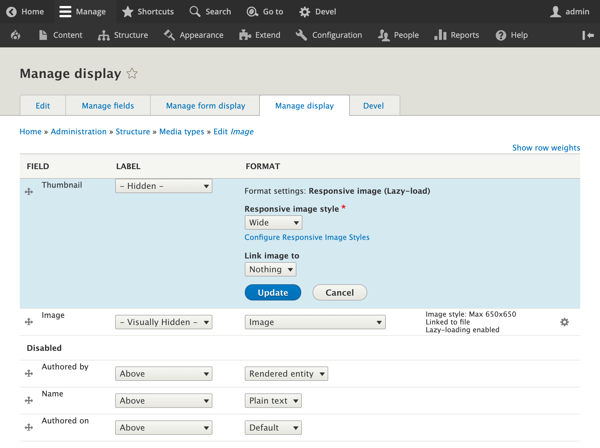Expand the Responsive image style dropdown
600x448 pixels.
pos(273,223)
